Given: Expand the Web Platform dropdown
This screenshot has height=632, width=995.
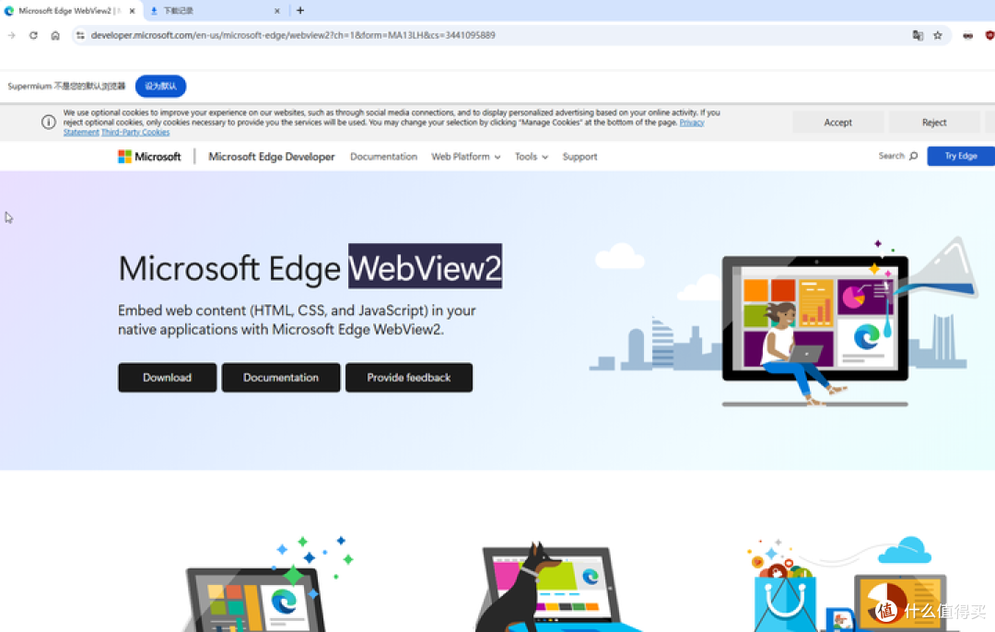Looking at the screenshot, I should click(466, 157).
